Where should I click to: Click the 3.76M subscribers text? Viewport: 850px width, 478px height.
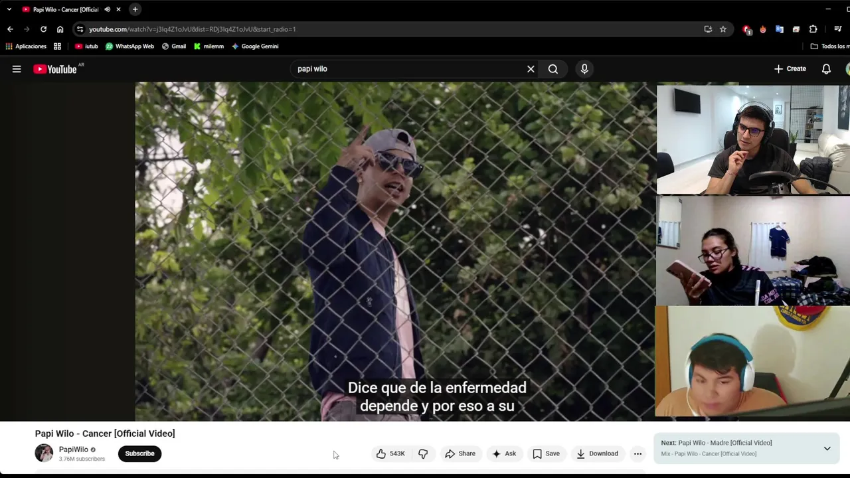(x=82, y=459)
